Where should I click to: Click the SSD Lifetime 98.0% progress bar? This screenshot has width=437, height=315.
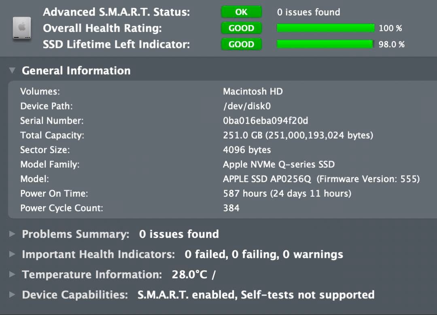point(325,44)
